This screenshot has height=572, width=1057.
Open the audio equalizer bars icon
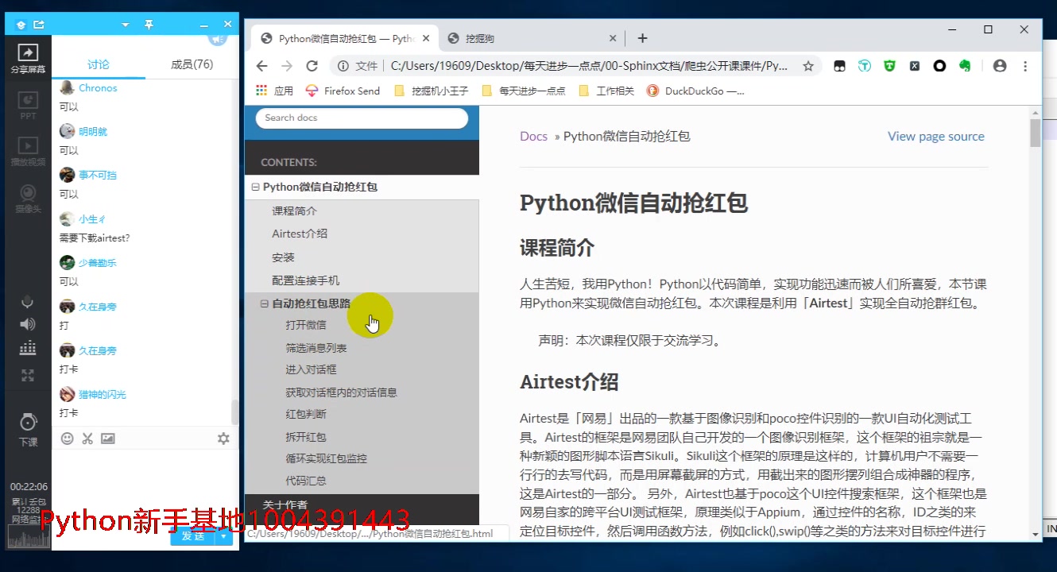(28, 348)
